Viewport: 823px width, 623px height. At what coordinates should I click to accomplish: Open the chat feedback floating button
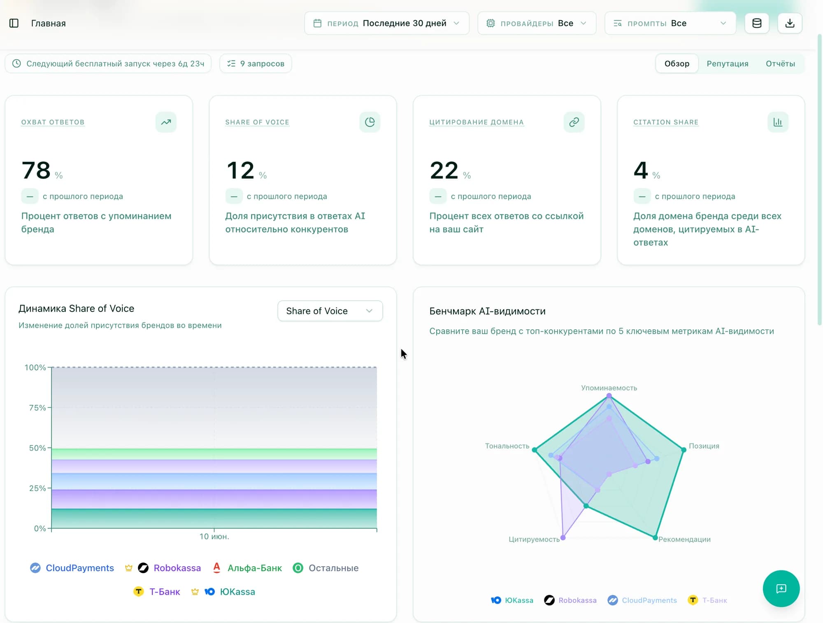click(781, 588)
